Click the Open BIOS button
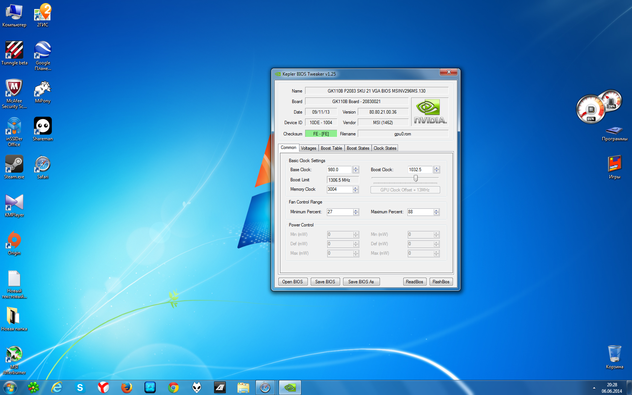Screen dimensions: 632x395 293,282
